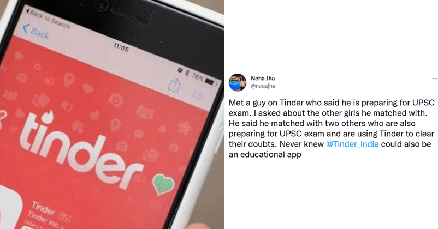Viewport: 438px width, 229px height.
Task: Open the three-dot more menu on the tweet
Action: tap(435, 79)
